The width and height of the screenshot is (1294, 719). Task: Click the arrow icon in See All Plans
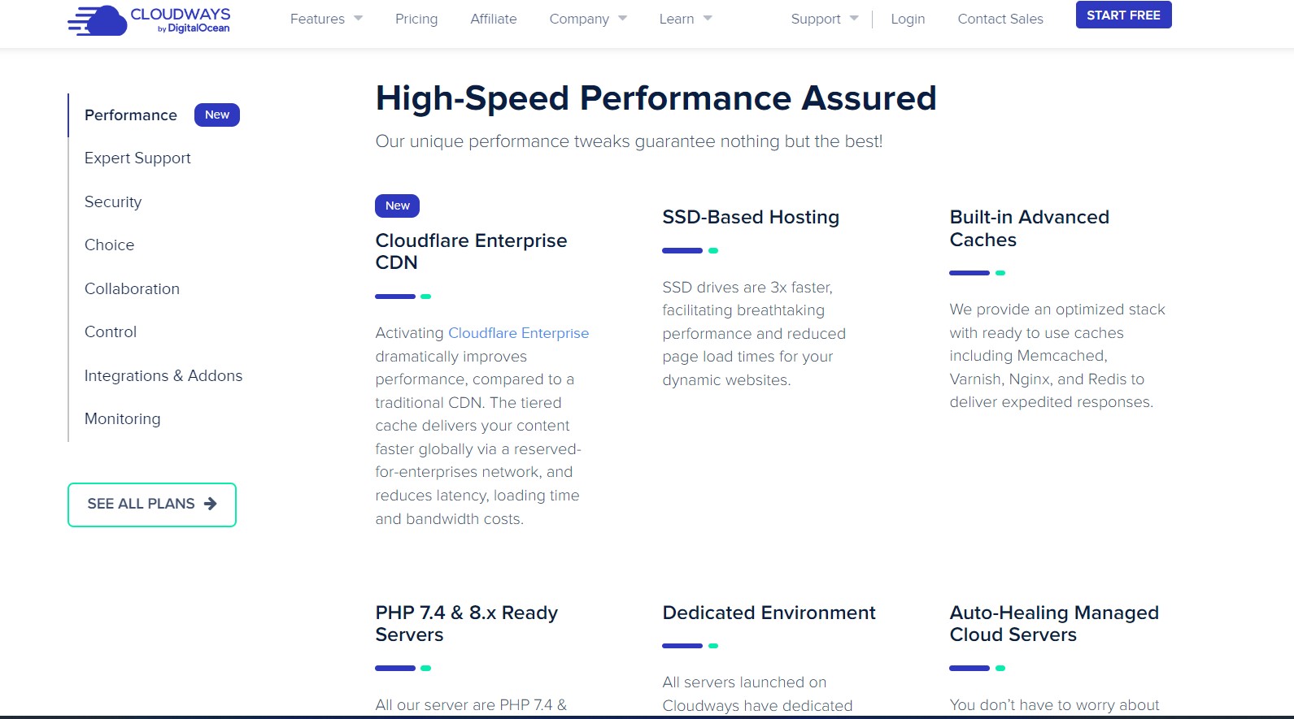[211, 504]
